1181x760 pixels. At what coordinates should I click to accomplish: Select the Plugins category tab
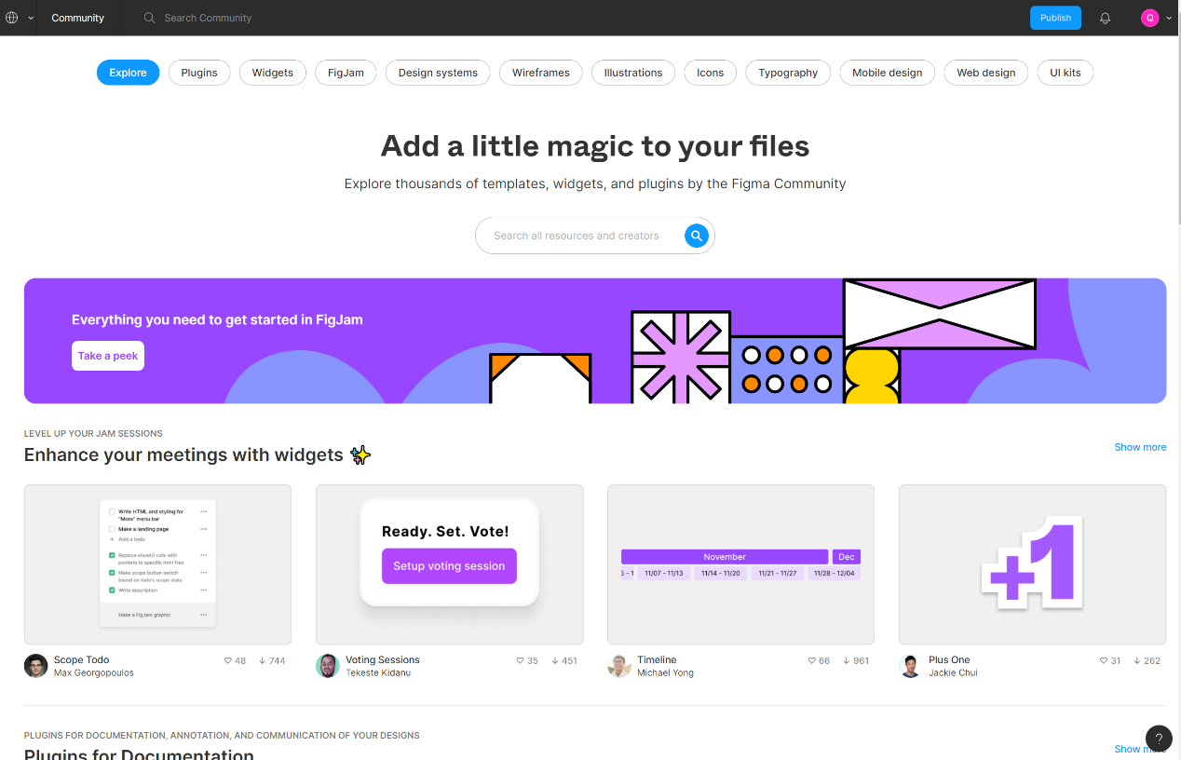199,73
